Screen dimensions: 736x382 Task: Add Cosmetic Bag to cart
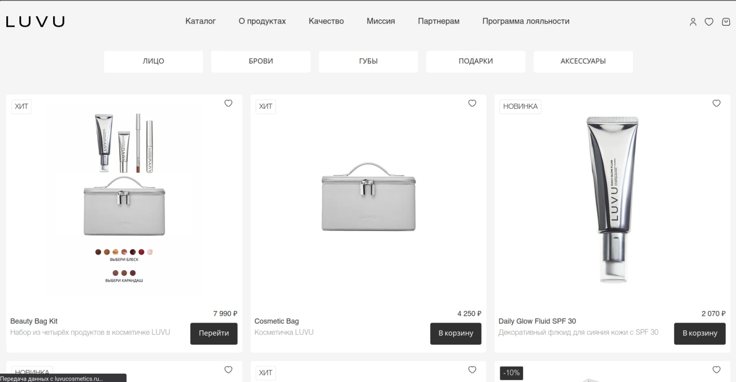456,333
